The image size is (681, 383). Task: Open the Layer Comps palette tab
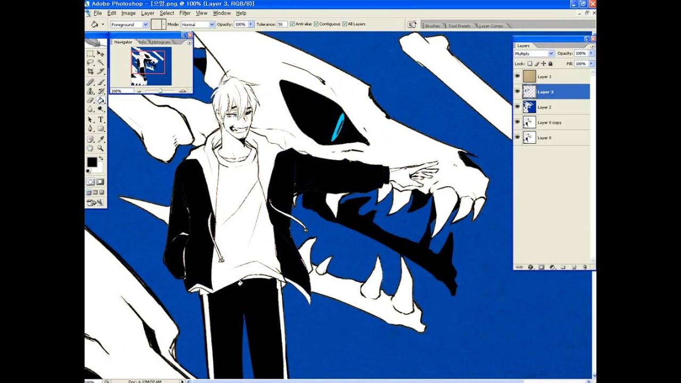tap(491, 26)
